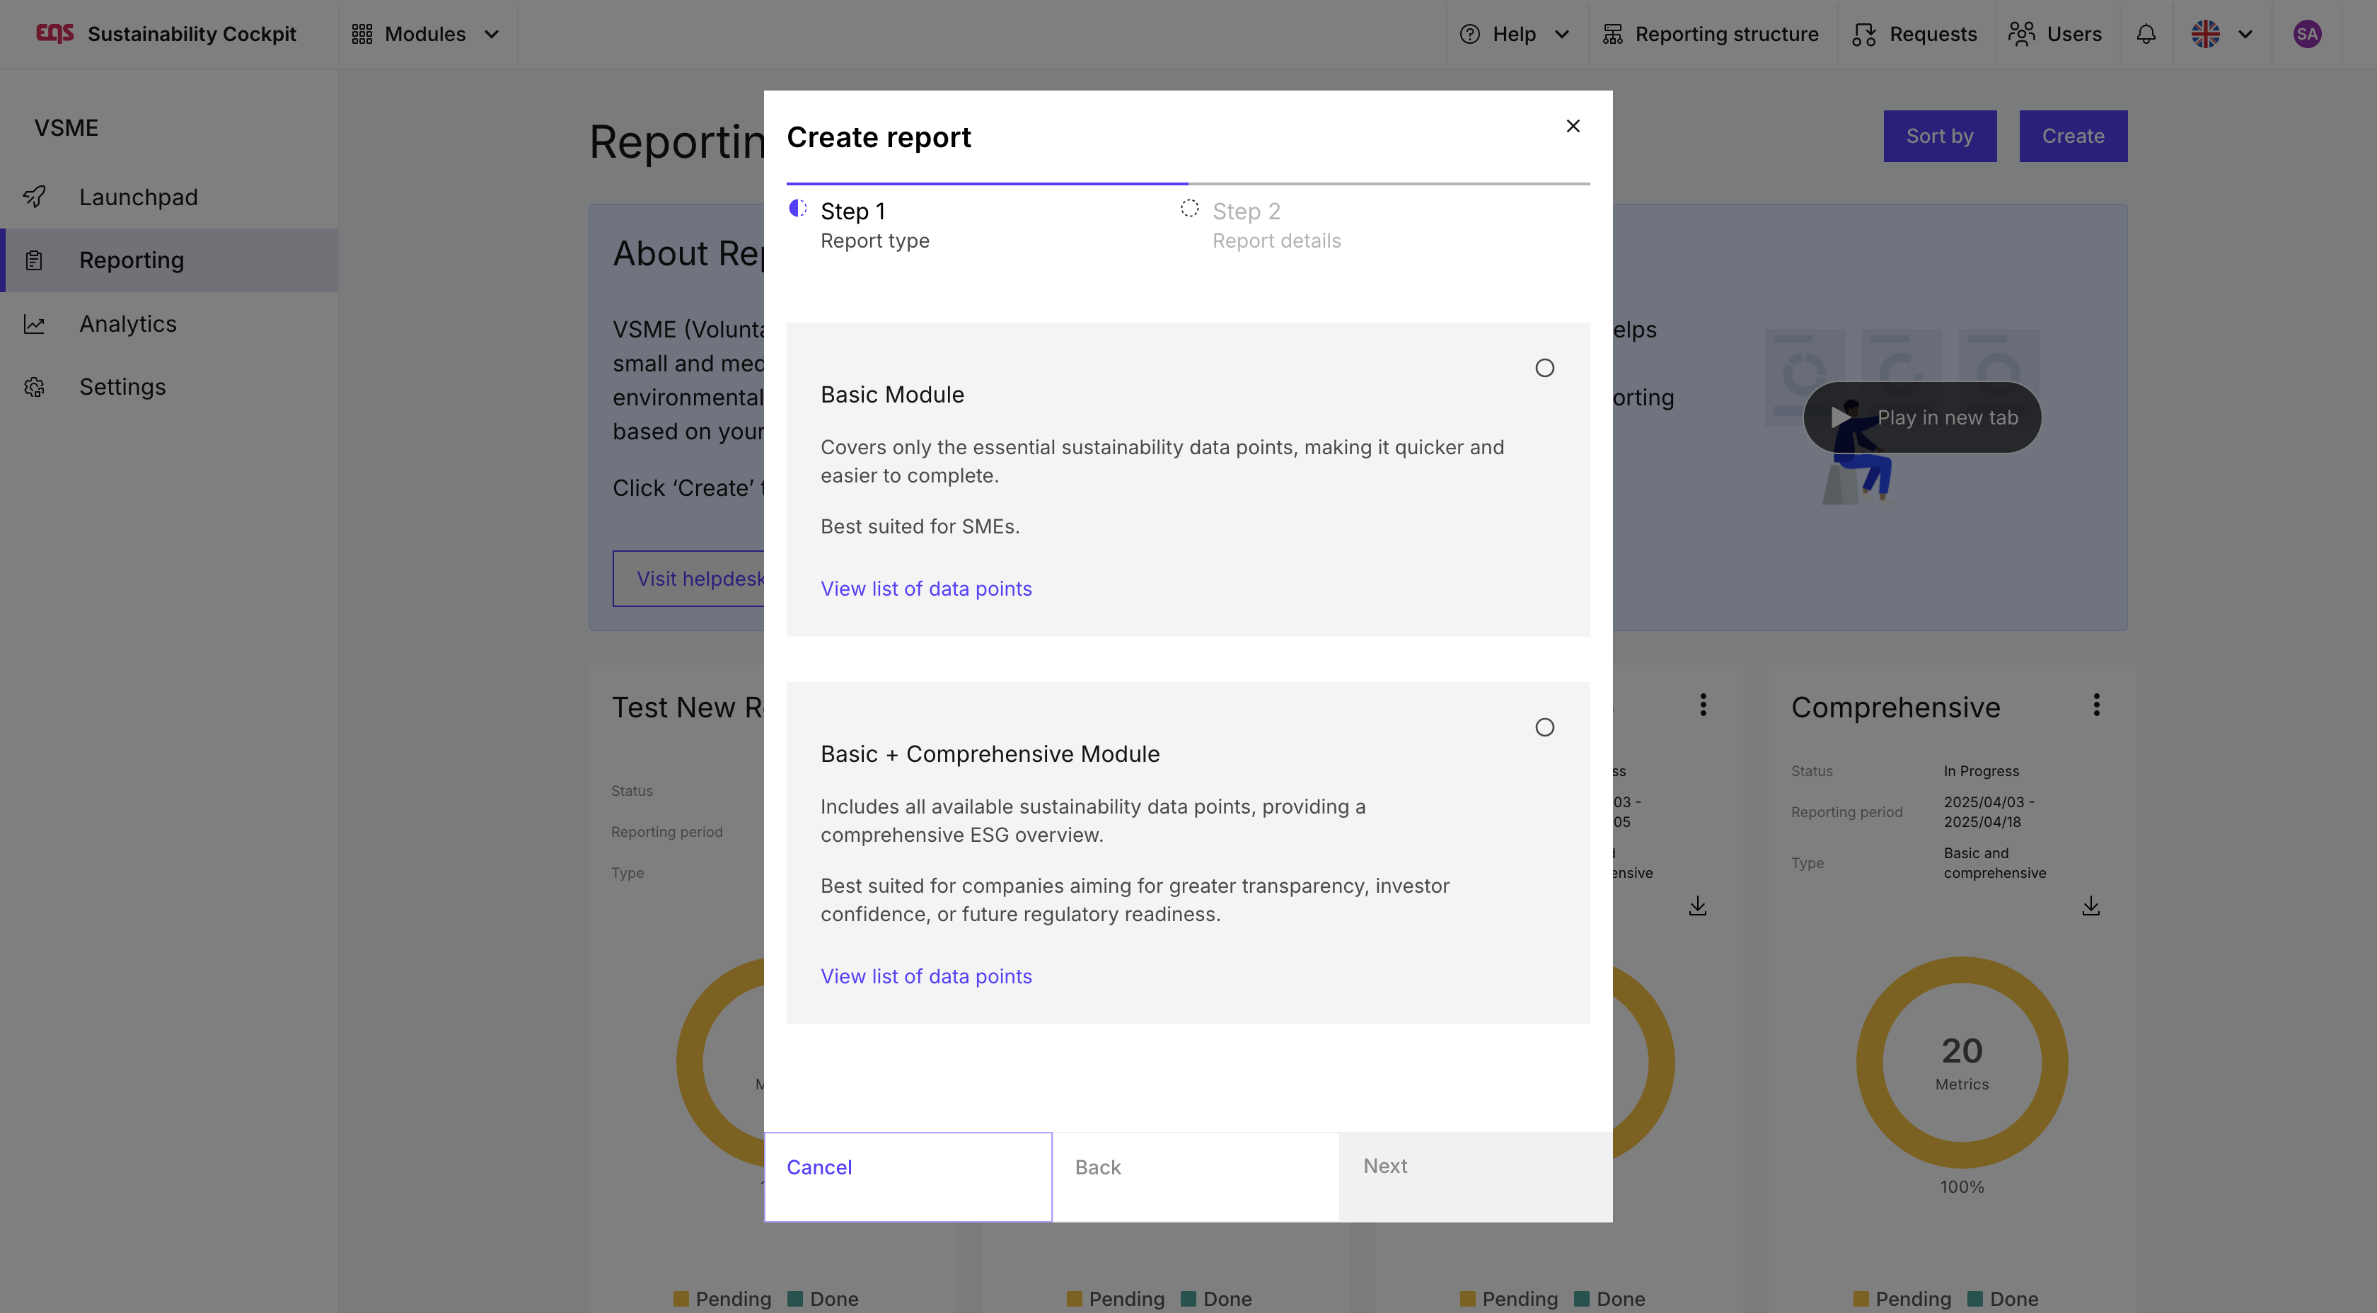Screen dimensions: 2377x1313
Task: Click Cancel in Create report dialog
Action: point(819,1167)
